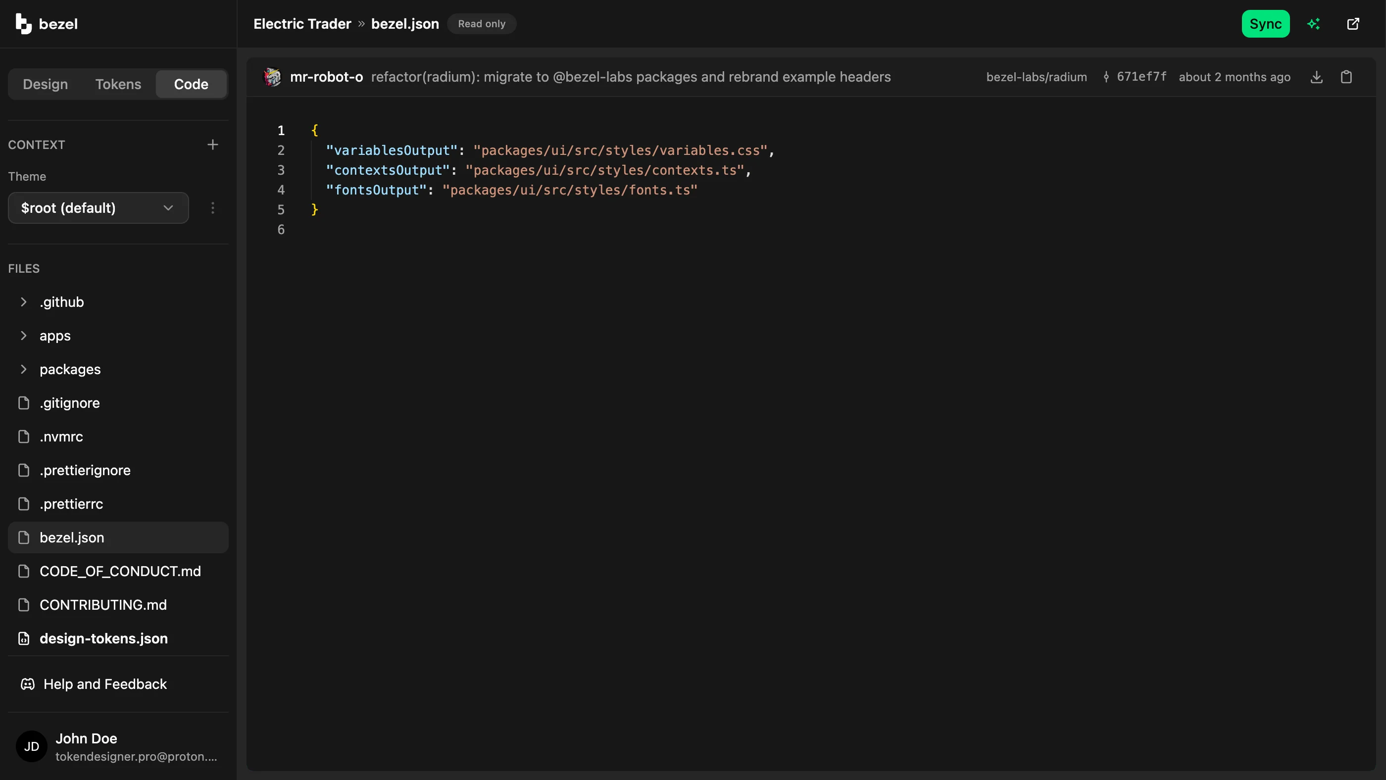The height and width of the screenshot is (780, 1386).
Task: Click the CONTEXT section heading
Action: click(x=37, y=145)
